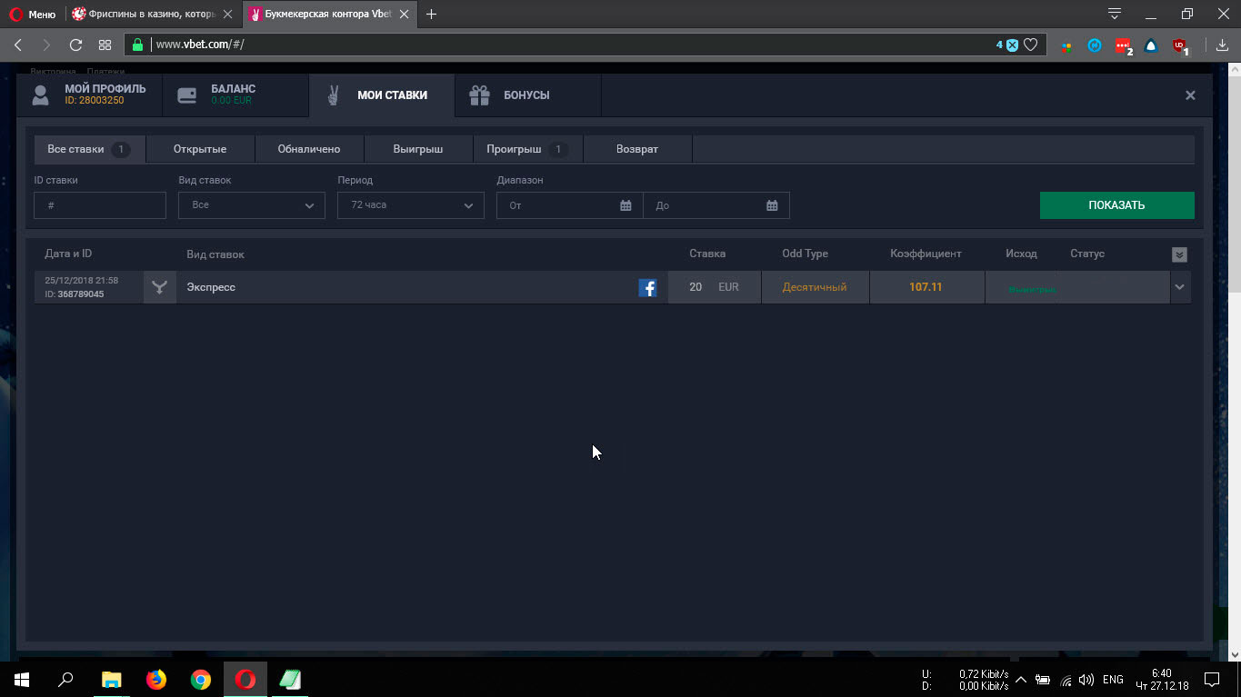Image resolution: width=1241 pixels, height=697 pixels.
Task: Click the express bet type icon in row
Action: click(x=160, y=287)
